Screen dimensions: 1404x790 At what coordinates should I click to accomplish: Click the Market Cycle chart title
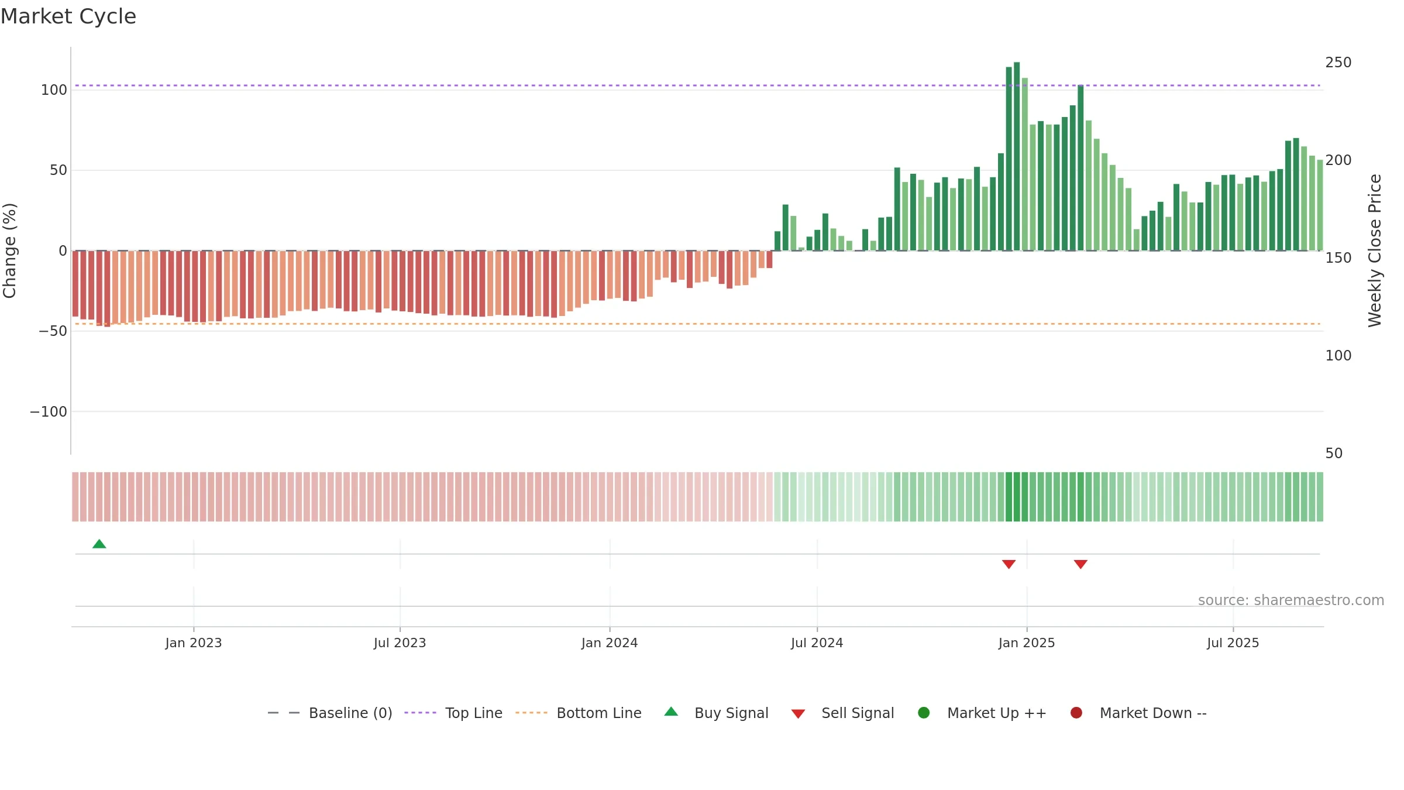pyautogui.click(x=68, y=16)
